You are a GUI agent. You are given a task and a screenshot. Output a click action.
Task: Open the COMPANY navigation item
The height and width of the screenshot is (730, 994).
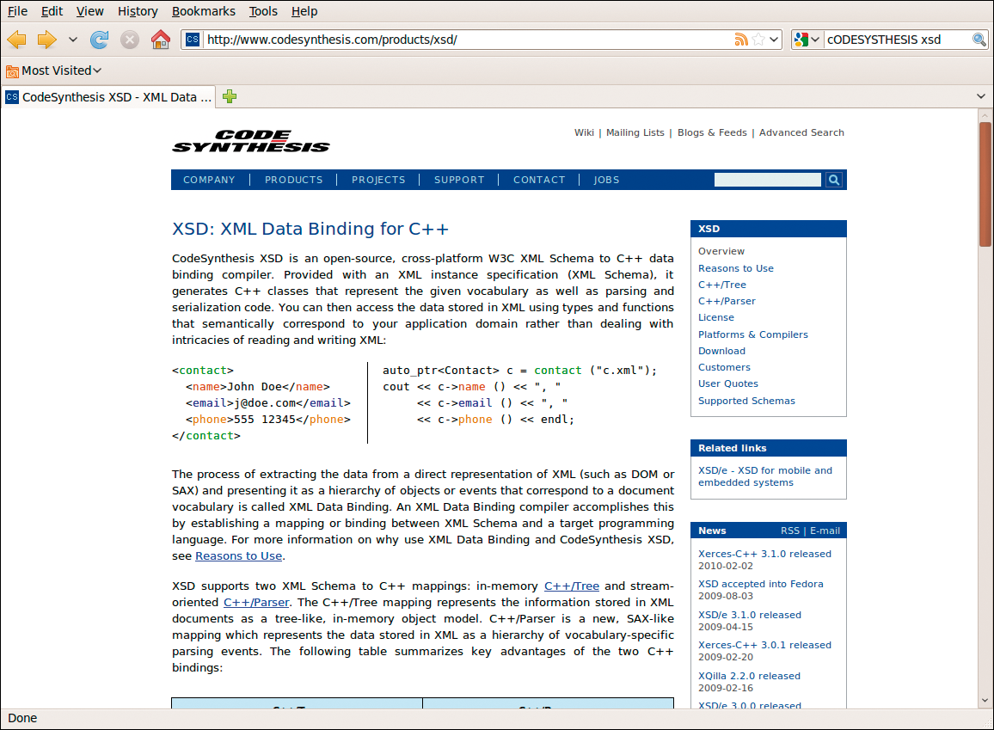point(209,180)
